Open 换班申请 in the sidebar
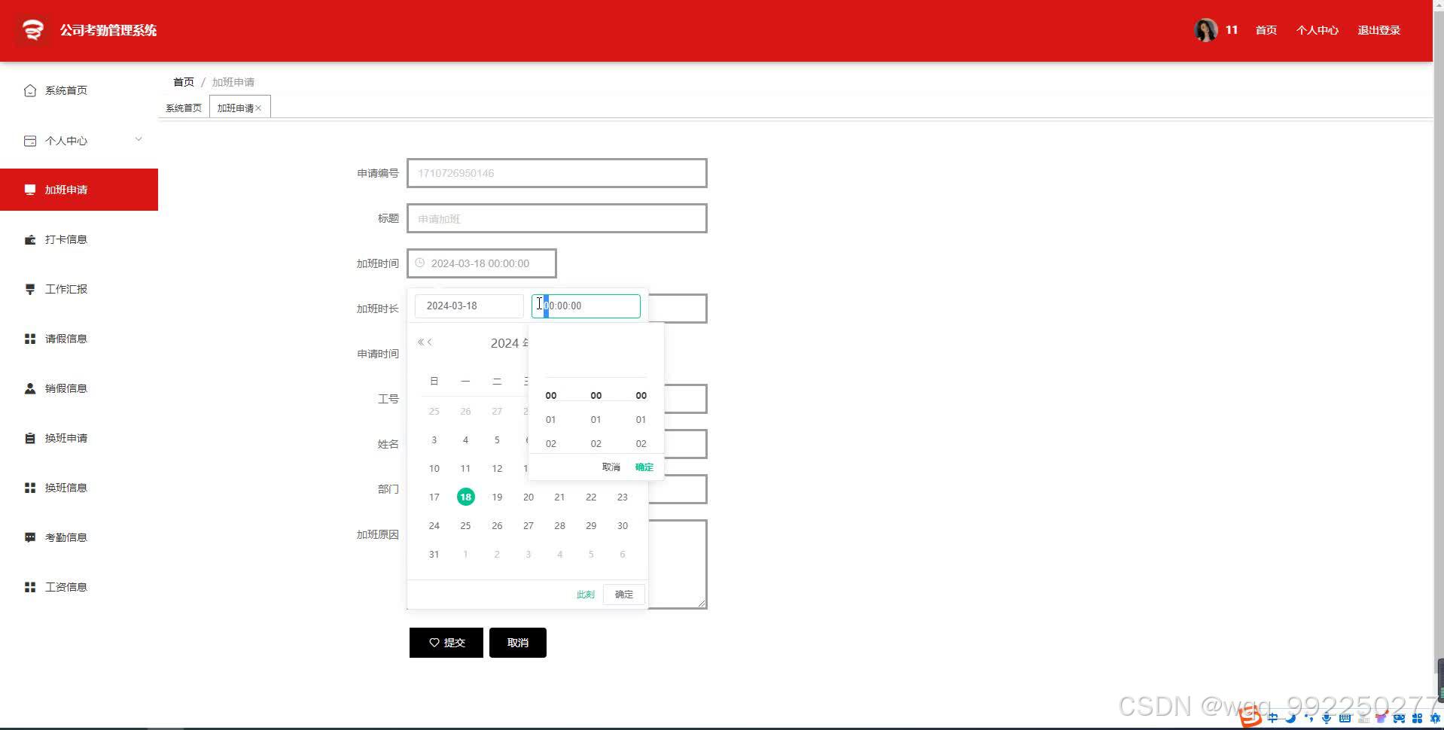The image size is (1444, 730). point(79,438)
